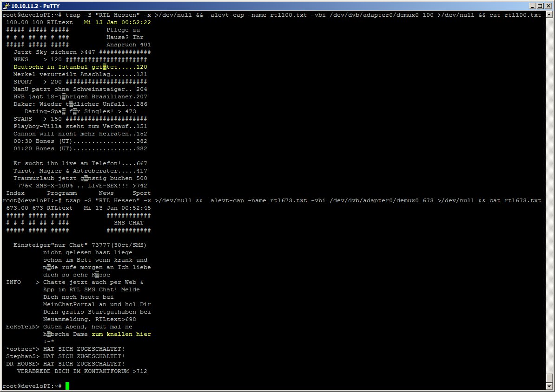The image size is (555, 392).
Task: Click 'Dakar: Wieder tödlicher Unfall' line
Action: pyautogui.click(x=80, y=104)
